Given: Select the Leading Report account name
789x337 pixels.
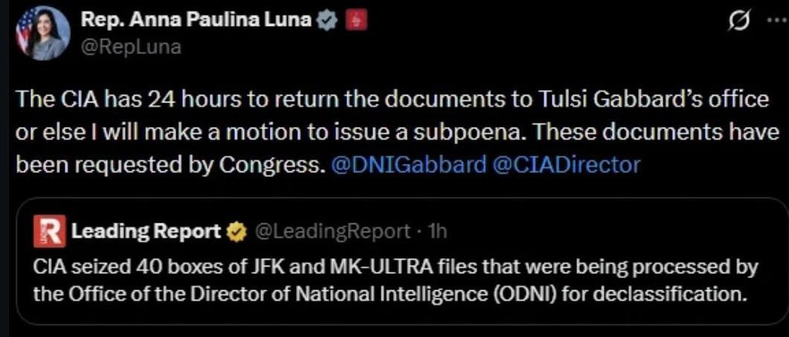Looking at the screenshot, I should tap(146, 232).
